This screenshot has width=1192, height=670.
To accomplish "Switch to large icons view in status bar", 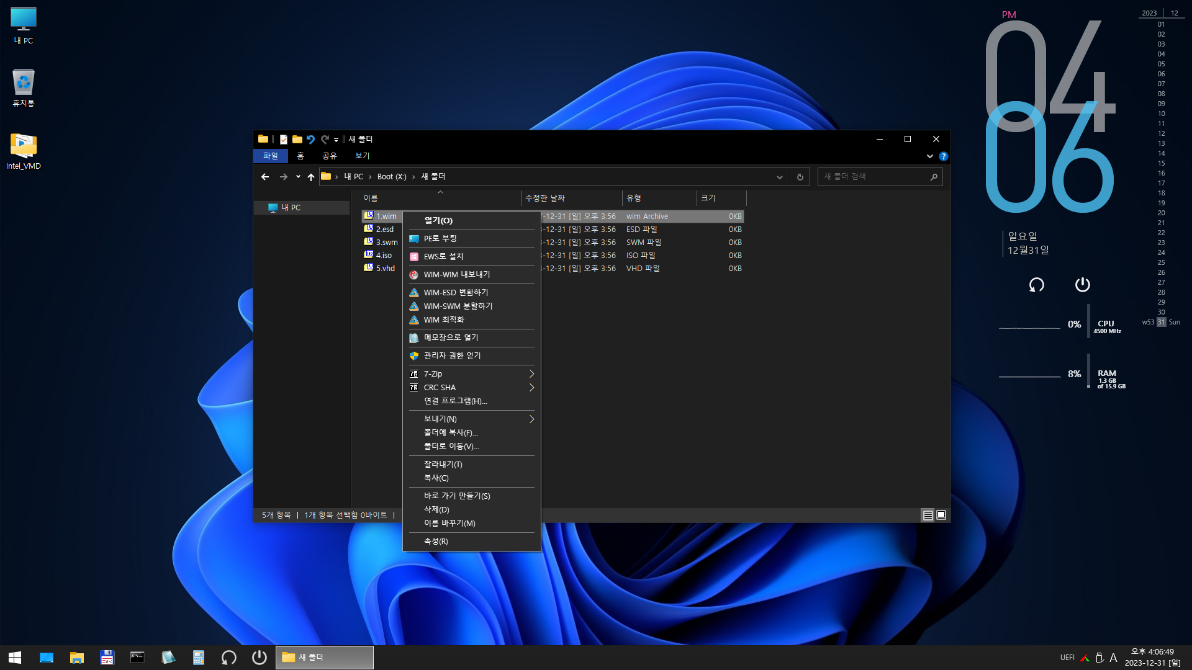I will 941,516.
